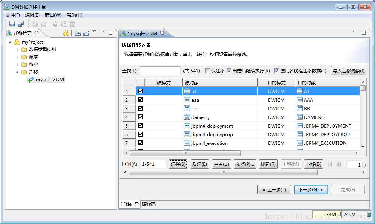375x224 pixels.
Task: Click the 选择(S) button
Action: [x=178, y=164]
